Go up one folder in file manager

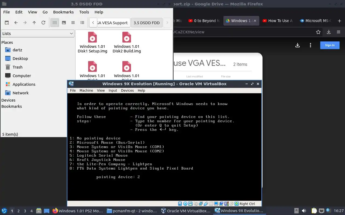(34, 23)
